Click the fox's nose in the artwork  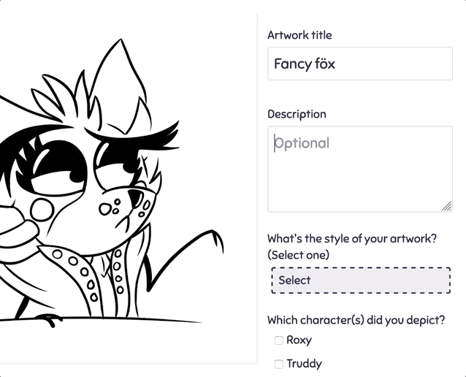[x=136, y=197]
